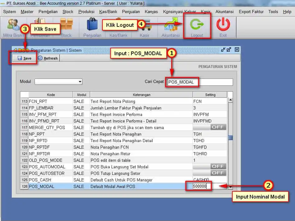Select the FCN_RPT row
The width and height of the screenshot is (295, 221).
click(124, 101)
